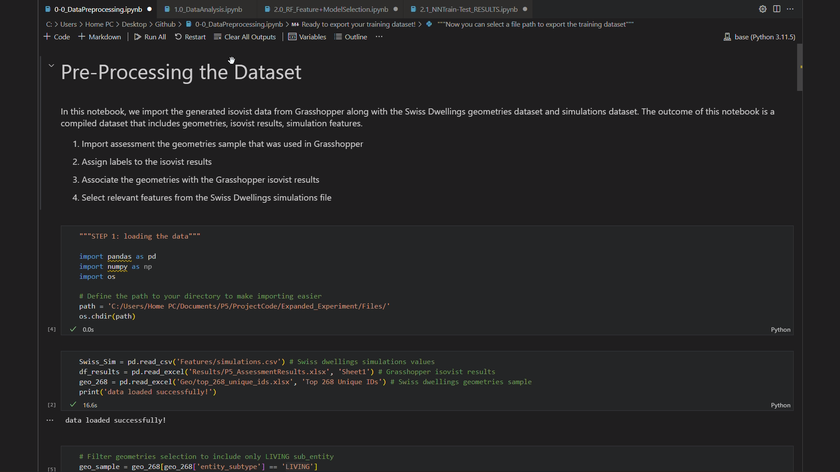Add a new Markdown cell
This screenshot has width=840, height=472.
pos(100,37)
